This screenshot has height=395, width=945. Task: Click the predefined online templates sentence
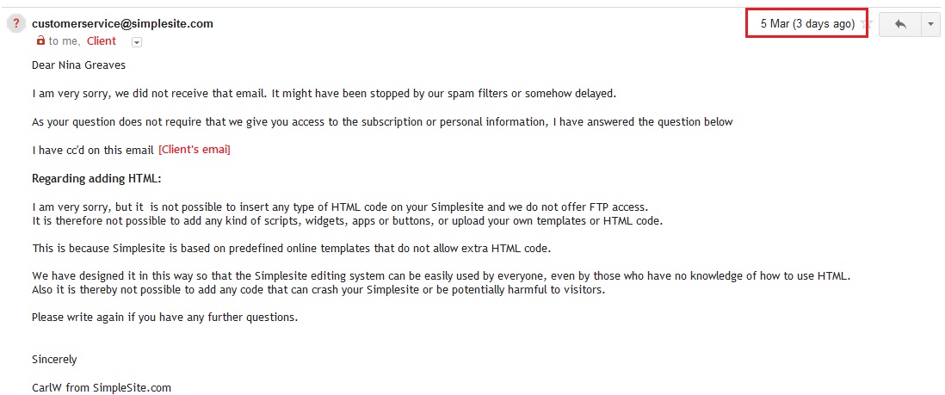291,248
